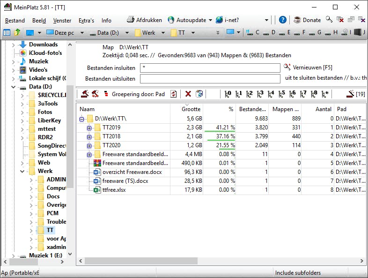Click the blue help question mark icon

pyautogui.click(x=283, y=20)
